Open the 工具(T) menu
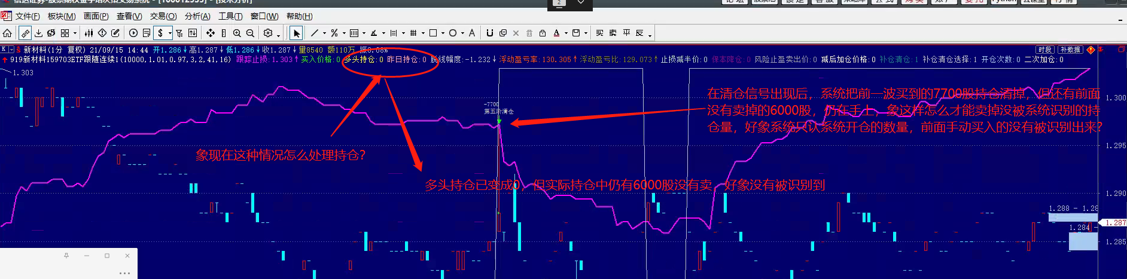Screen dimensions: 1127x279 coord(230,16)
